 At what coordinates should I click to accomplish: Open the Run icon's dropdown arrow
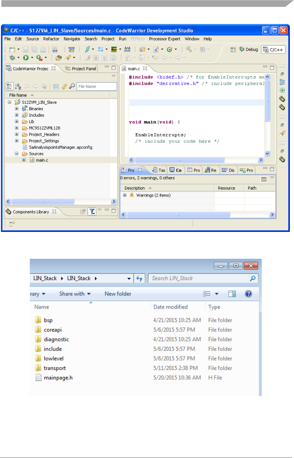click(x=32, y=58)
